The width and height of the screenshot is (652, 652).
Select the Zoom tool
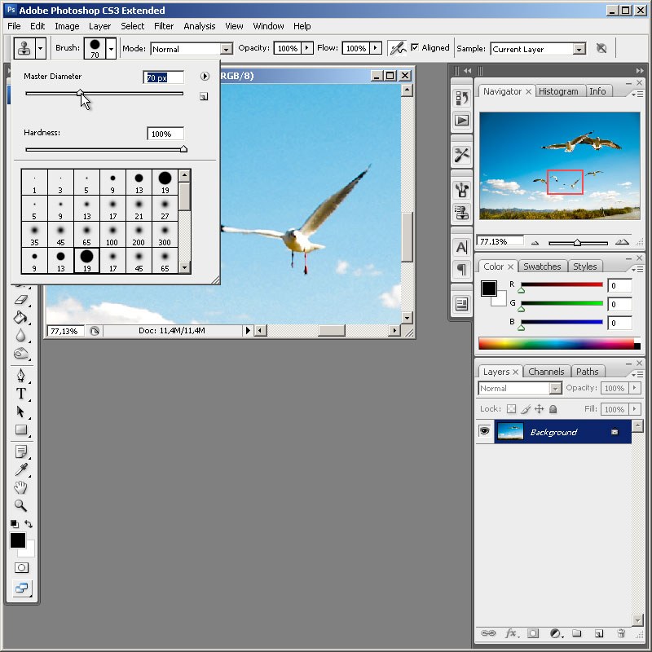21,505
